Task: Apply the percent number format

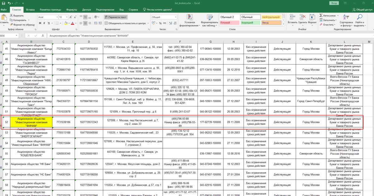Action: (x=160, y=23)
